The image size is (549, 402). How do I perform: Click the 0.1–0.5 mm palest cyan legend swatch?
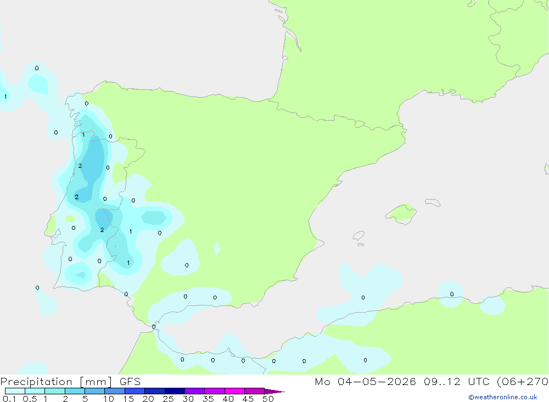(15, 391)
